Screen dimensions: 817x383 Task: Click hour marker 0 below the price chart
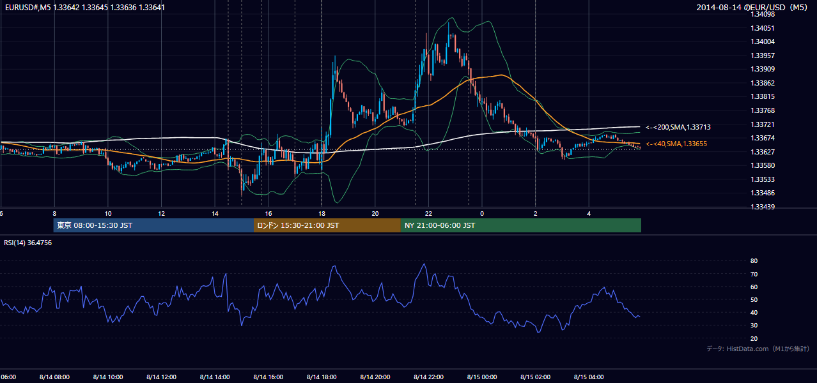tap(482, 213)
